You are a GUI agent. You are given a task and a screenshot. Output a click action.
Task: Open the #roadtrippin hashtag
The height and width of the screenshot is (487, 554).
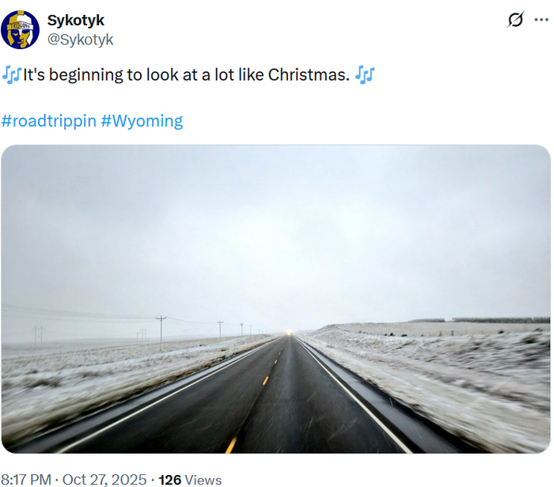(49, 121)
